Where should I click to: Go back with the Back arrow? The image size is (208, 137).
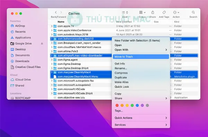[x=56, y=12]
